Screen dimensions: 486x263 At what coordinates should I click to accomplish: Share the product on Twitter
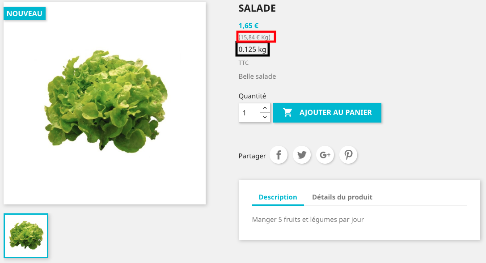pos(302,155)
